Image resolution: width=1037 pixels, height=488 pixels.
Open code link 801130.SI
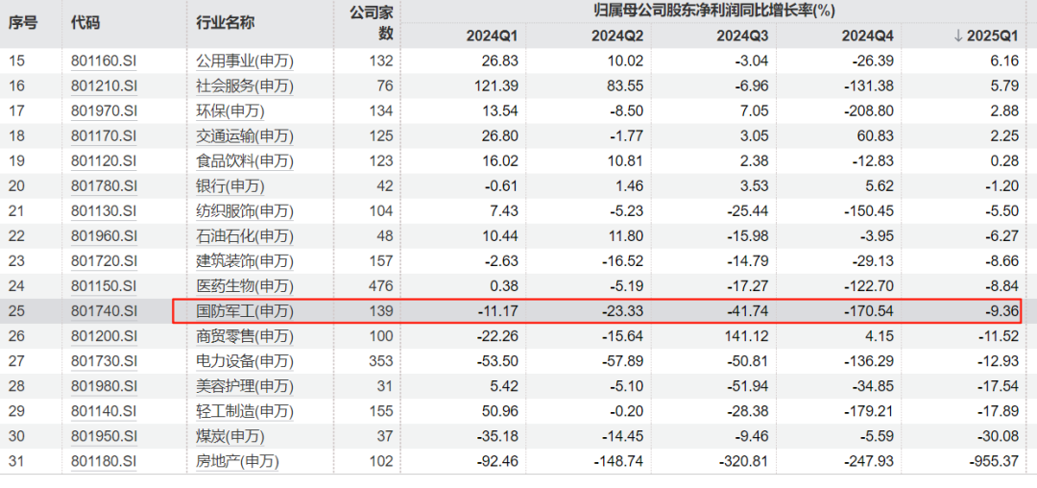(104, 211)
